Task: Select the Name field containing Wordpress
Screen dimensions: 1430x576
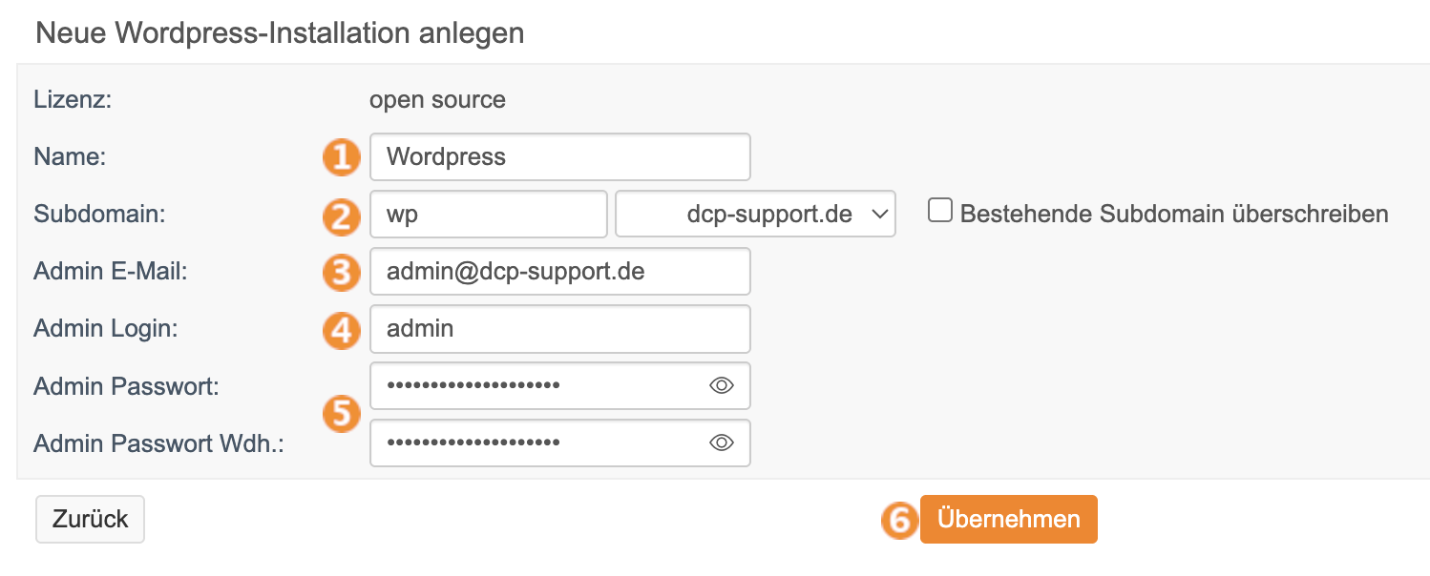Action: pyautogui.click(x=559, y=156)
